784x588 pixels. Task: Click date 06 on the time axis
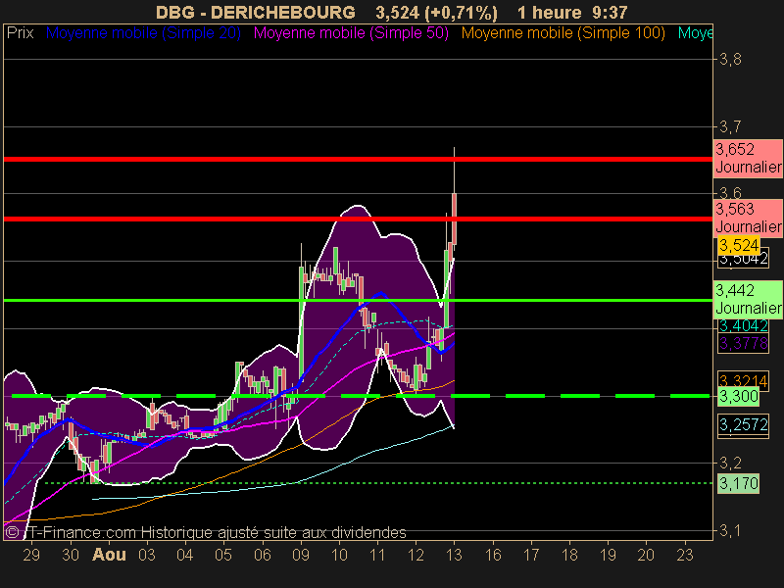(263, 555)
